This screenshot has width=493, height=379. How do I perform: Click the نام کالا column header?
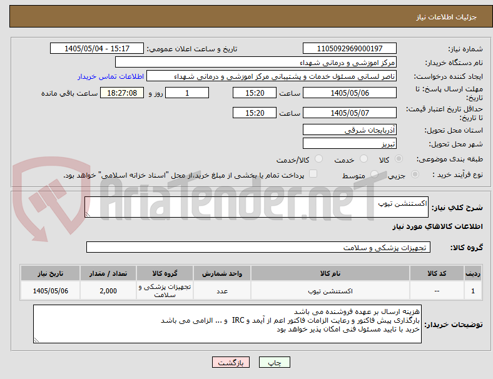[x=330, y=273]
